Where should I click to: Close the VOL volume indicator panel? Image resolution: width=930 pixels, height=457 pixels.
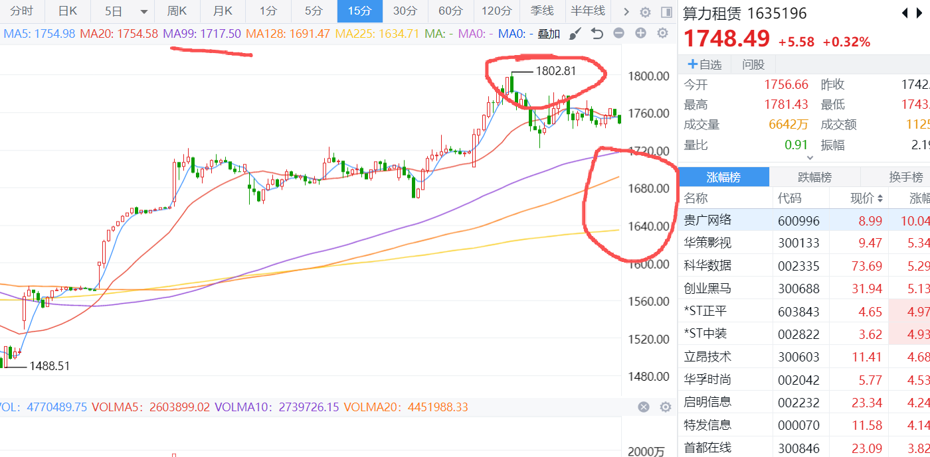(643, 407)
